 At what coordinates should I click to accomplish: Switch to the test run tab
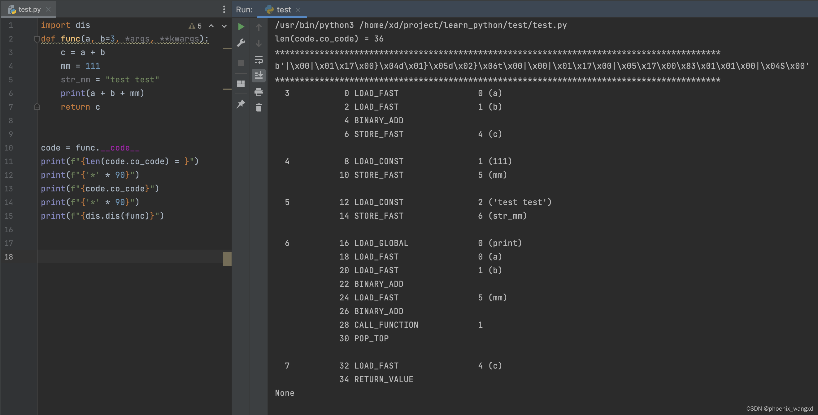click(283, 10)
